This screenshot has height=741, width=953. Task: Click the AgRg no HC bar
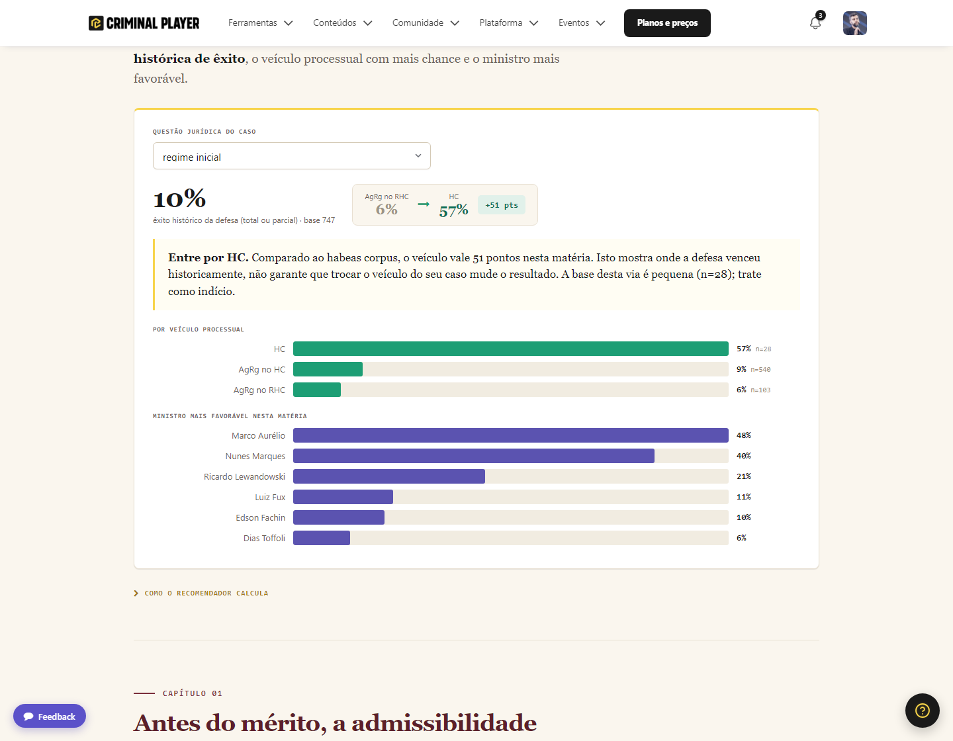pos(511,369)
